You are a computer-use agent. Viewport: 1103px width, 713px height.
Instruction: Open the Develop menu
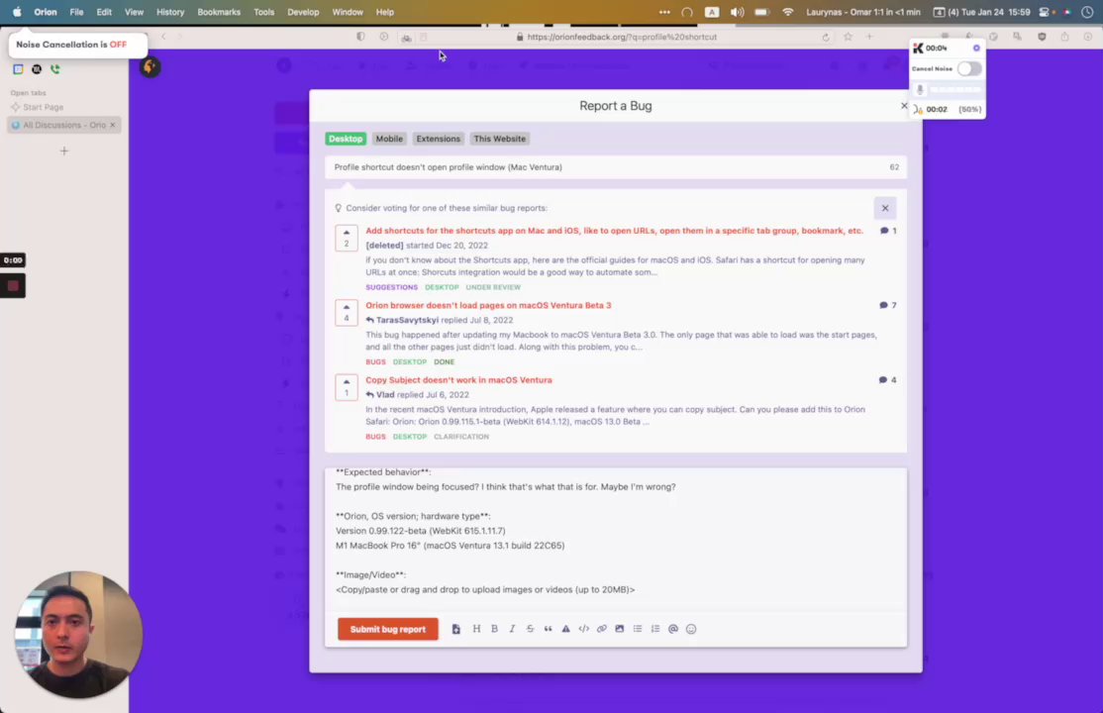[303, 12]
